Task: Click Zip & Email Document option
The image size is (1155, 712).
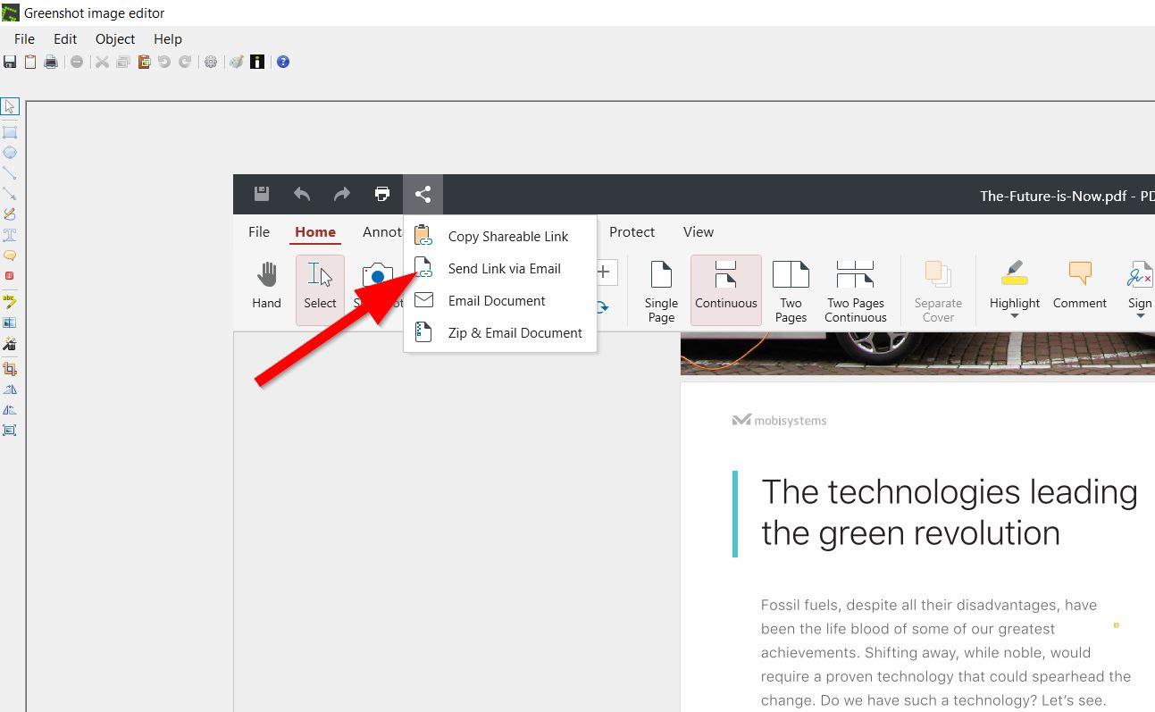Action: point(515,331)
